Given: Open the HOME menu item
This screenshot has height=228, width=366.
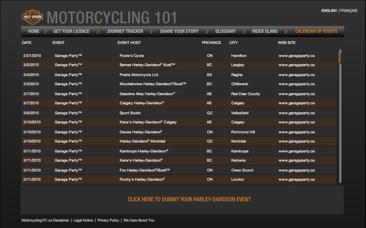Looking at the screenshot, I should coord(34,31).
